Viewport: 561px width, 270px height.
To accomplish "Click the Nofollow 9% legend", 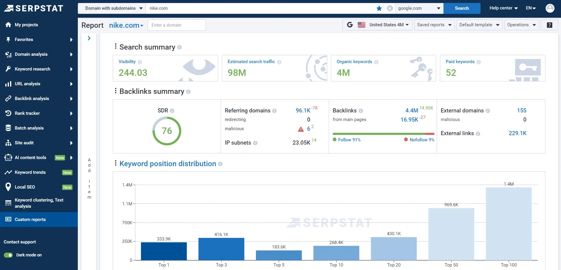I will (x=419, y=140).
